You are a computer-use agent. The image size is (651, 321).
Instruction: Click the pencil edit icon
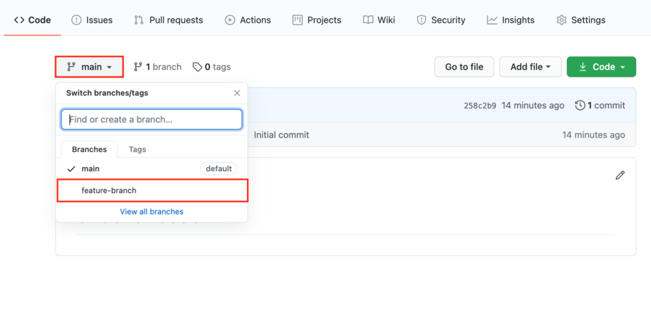point(620,175)
